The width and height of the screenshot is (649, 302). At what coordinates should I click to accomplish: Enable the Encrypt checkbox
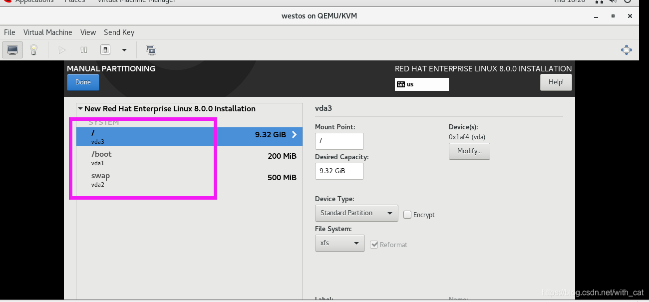407,215
